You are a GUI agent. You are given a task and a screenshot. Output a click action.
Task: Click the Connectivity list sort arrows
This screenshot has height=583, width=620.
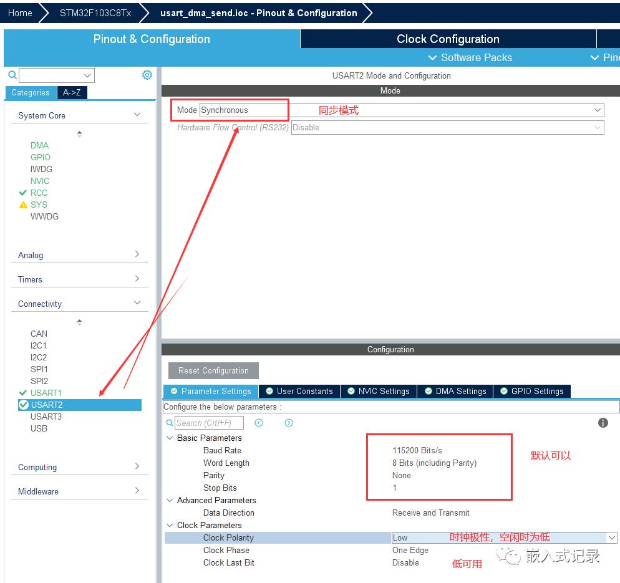click(79, 322)
